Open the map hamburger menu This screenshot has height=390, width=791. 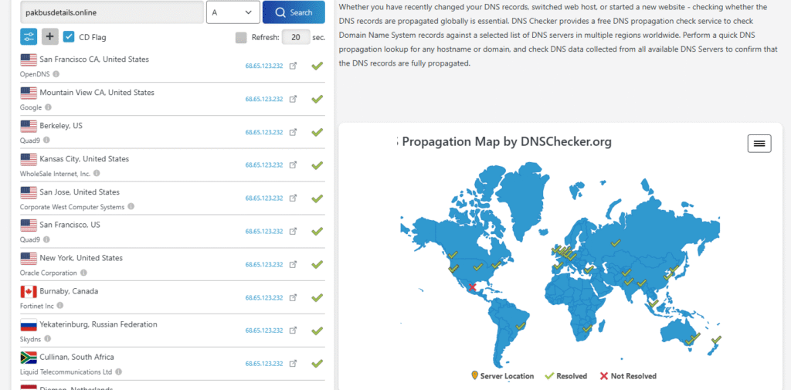point(759,144)
